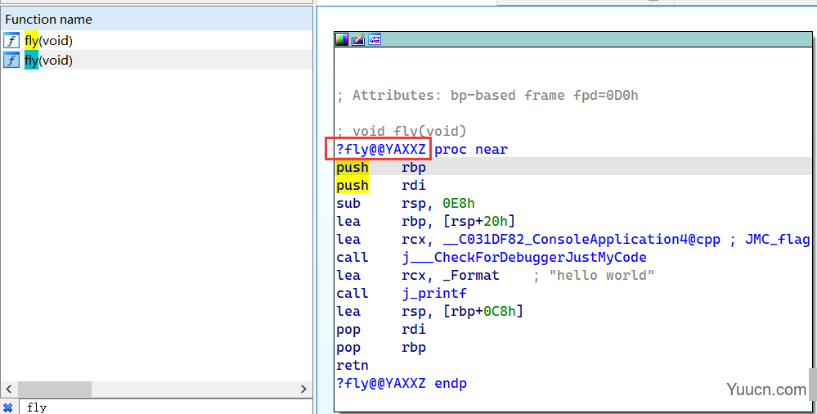Click the horizontal scrollbar thumb in functions list
The height and width of the screenshot is (414, 817).
click(55, 389)
